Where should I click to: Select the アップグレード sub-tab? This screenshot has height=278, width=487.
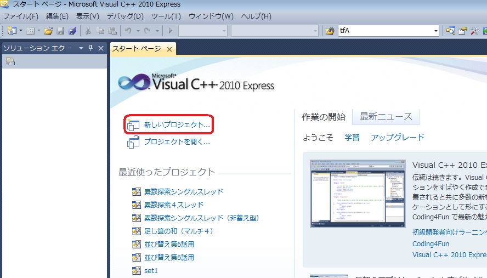click(398, 137)
